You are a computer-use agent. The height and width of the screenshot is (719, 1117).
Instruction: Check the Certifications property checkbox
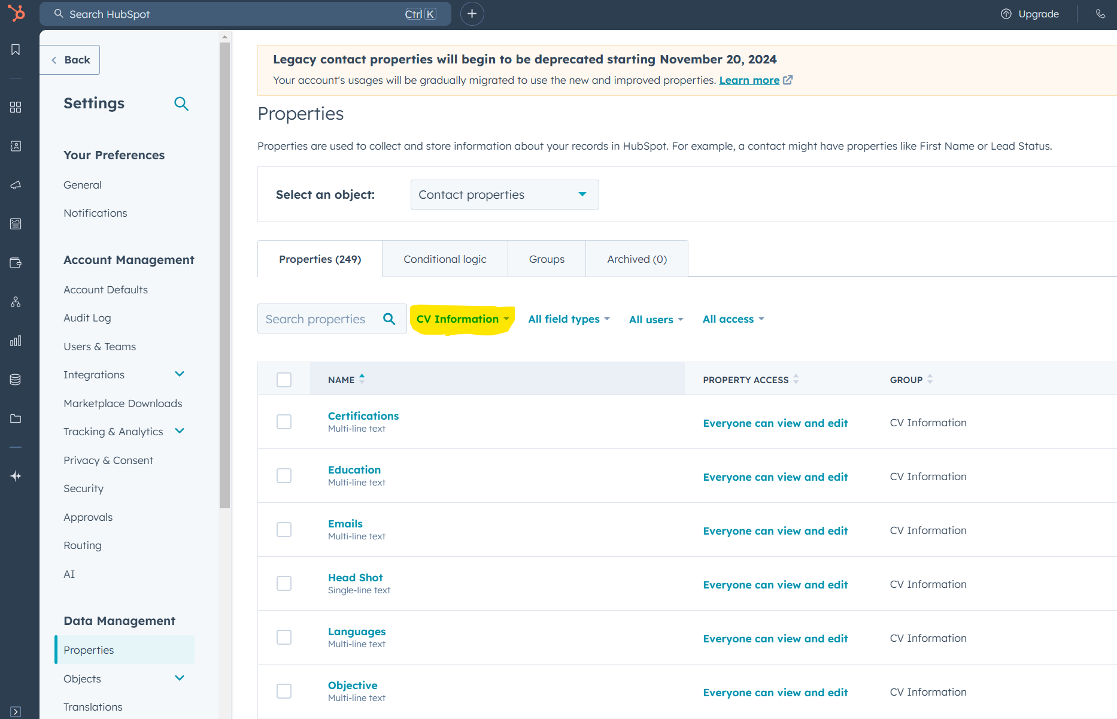(x=284, y=421)
